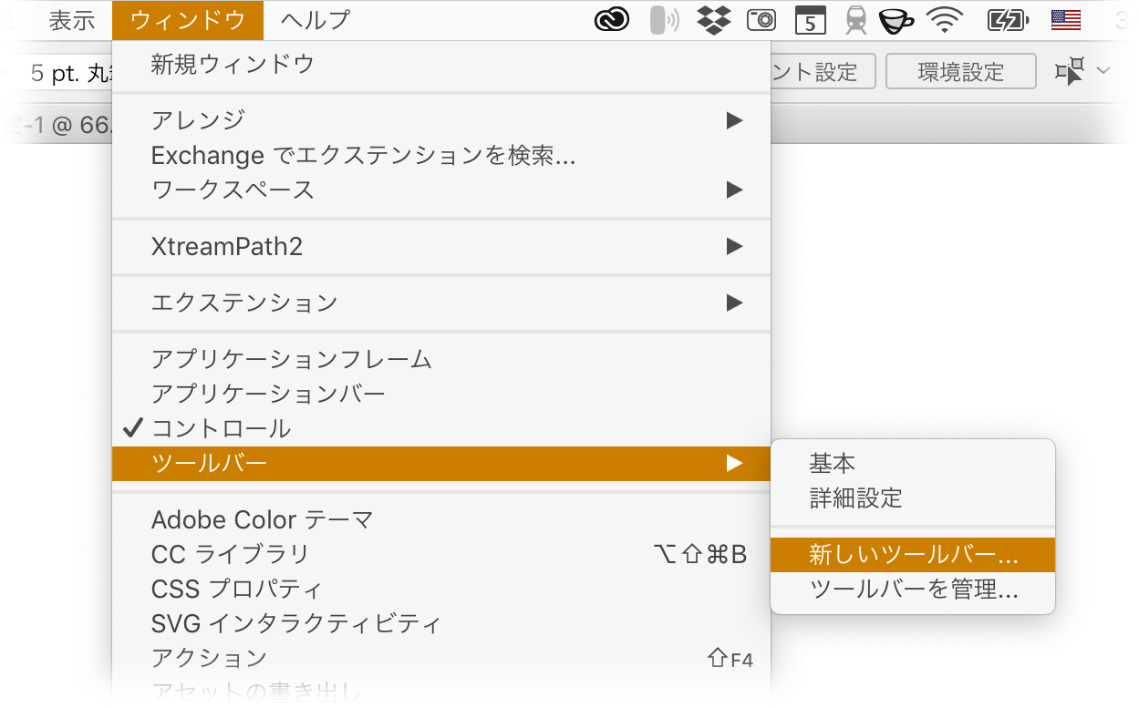The height and width of the screenshot is (708, 1139).
Task: Open the Wi-Fi status menu
Action: point(947,19)
